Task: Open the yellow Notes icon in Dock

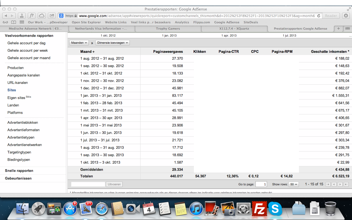Action: tap(181, 209)
